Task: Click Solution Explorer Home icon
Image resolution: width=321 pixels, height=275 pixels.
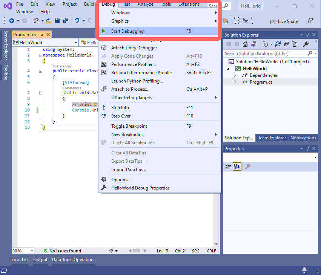Action: click(x=245, y=44)
